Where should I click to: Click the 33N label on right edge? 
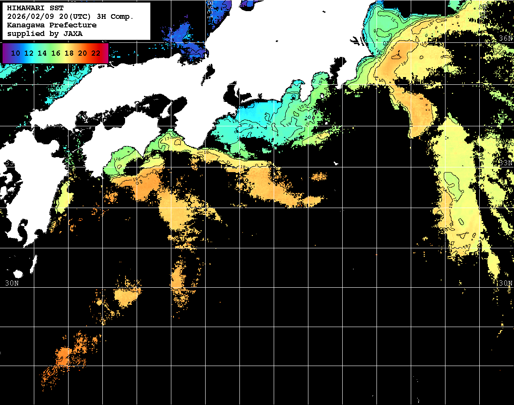(506, 163)
